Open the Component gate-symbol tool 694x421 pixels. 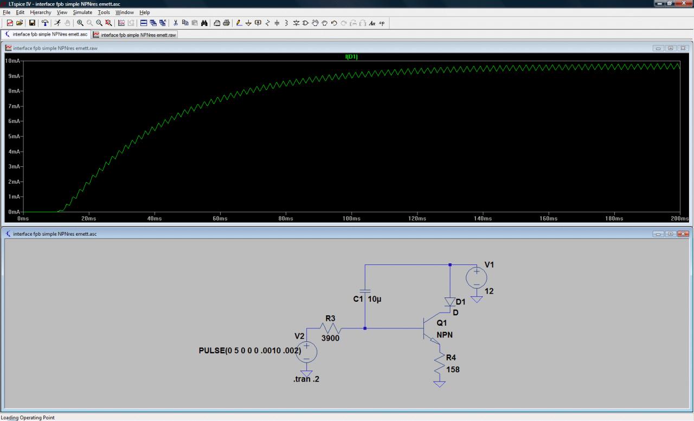[306, 23]
